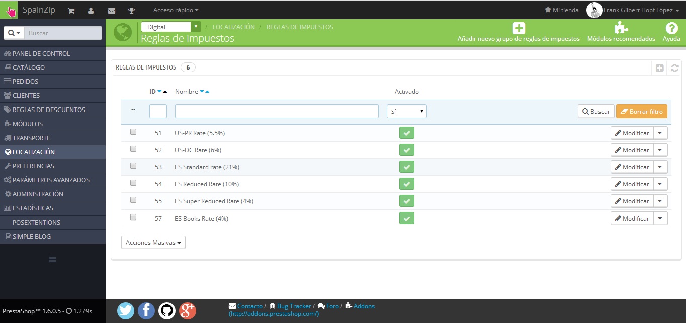Open CATÁLOGO menu in sidebar
686x323 pixels.
[x=53, y=67]
